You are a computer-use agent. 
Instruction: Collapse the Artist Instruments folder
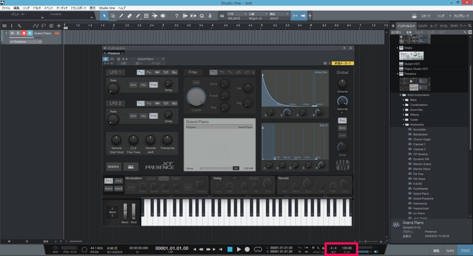(401, 95)
